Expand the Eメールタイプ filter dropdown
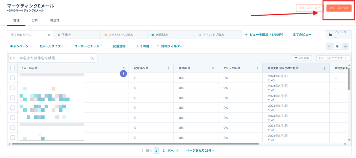The height and width of the screenshot is (158, 356). [x=52, y=46]
